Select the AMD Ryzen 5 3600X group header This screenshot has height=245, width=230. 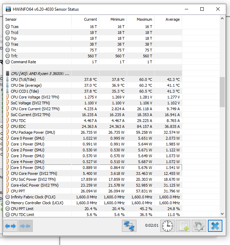click(x=40, y=74)
